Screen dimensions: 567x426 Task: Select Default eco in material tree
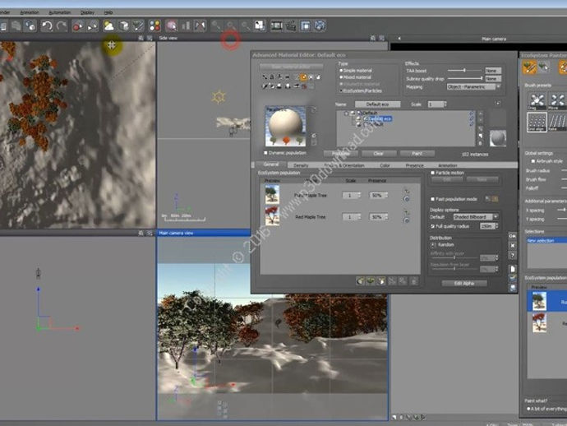(380, 118)
